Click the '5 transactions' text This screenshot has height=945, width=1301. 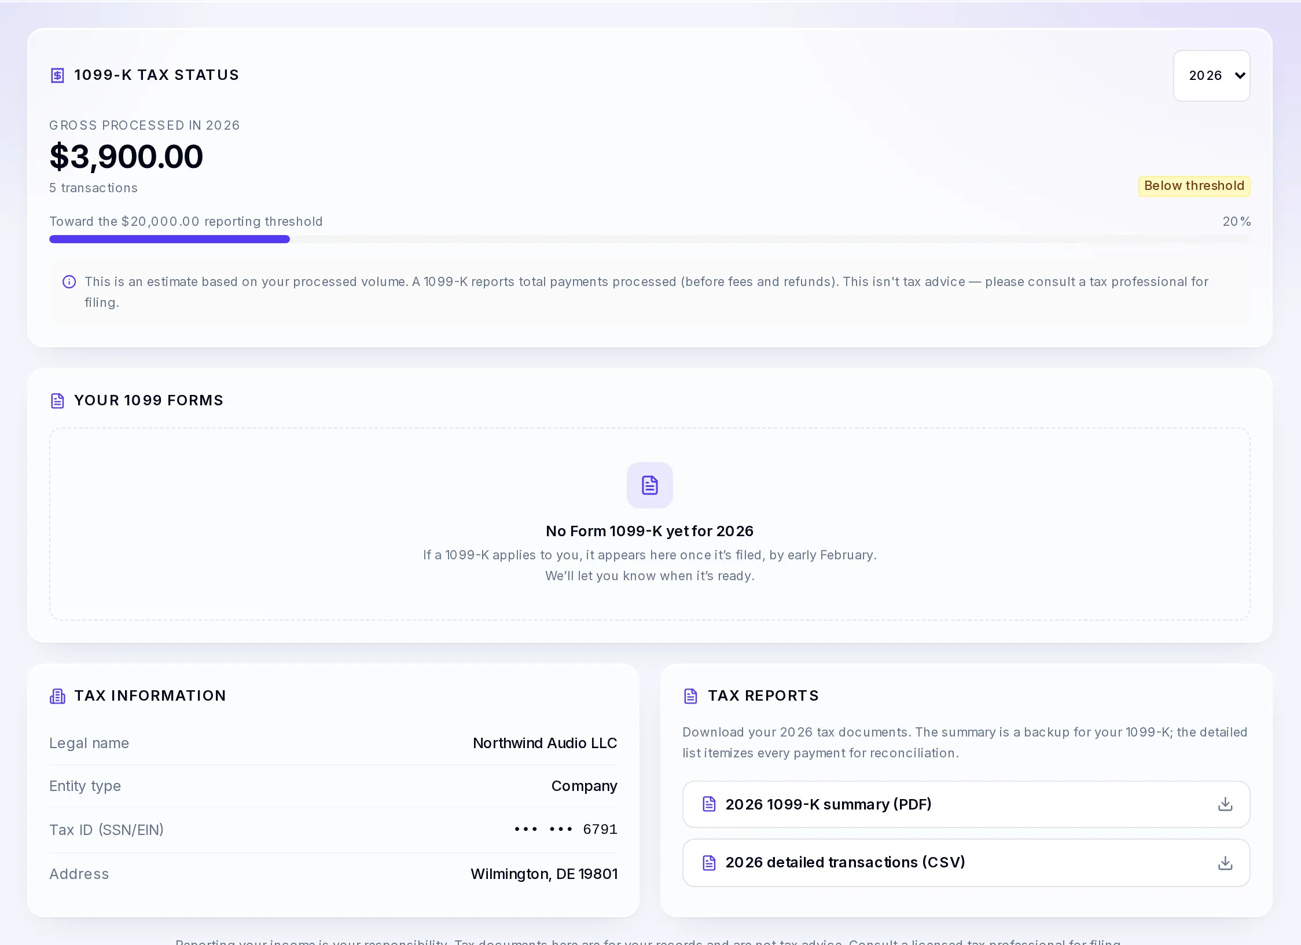click(93, 188)
